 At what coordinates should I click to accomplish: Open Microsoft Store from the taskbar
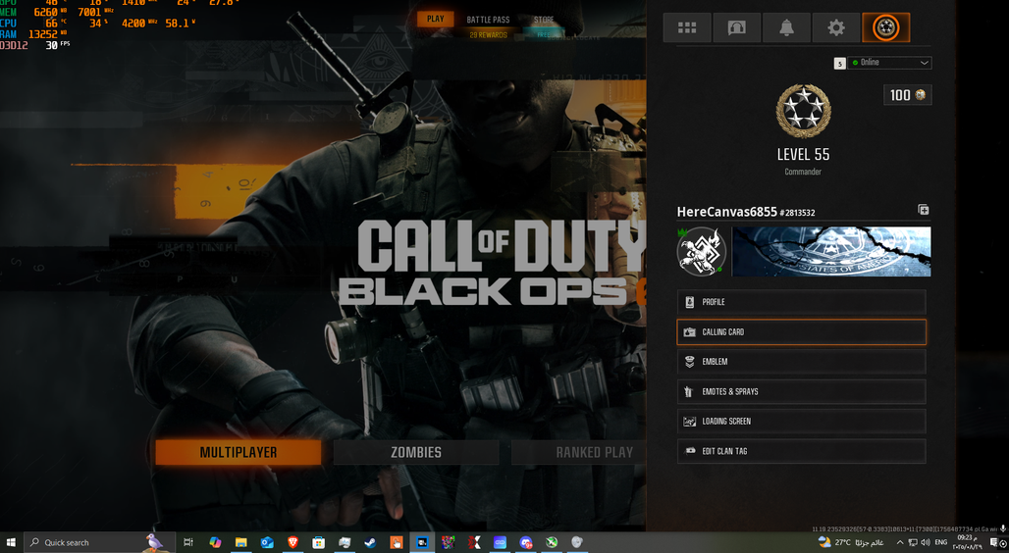tap(319, 543)
